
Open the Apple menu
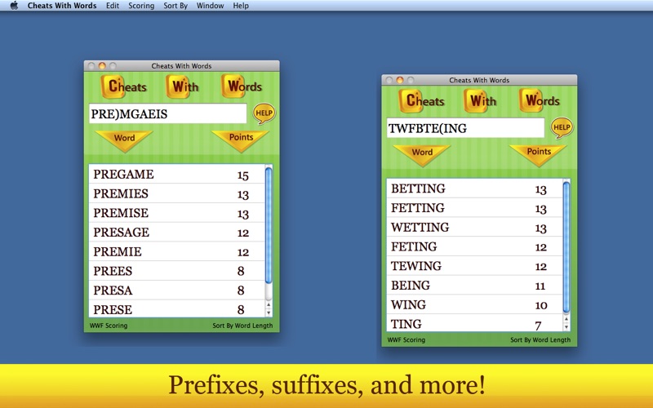pos(14,6)
